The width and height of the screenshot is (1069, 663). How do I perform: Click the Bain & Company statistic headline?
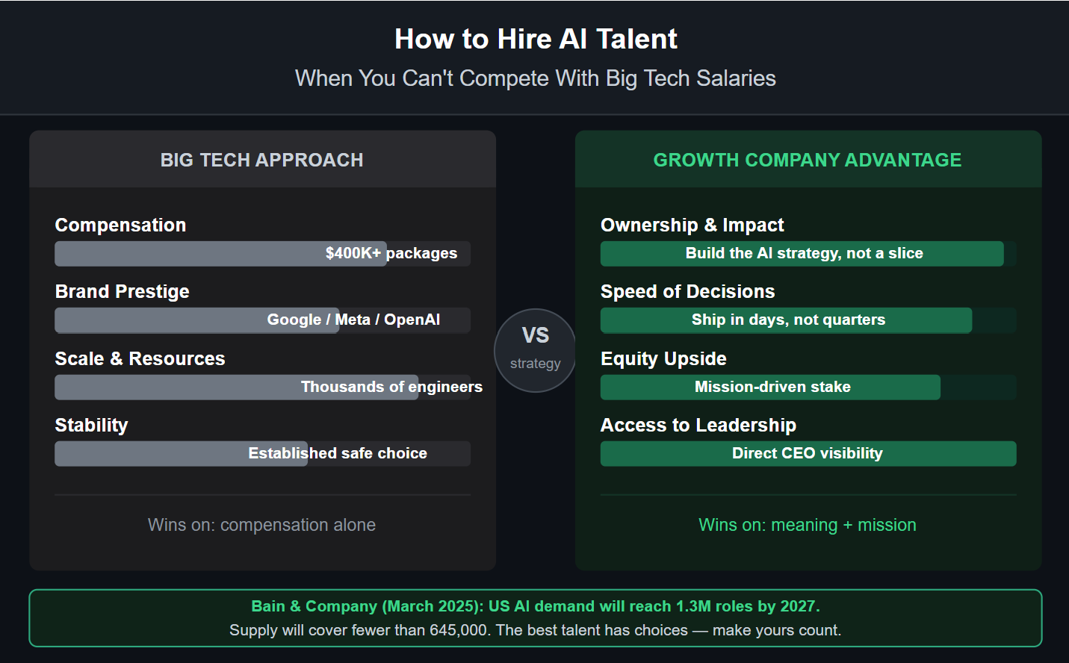point(536,606)
